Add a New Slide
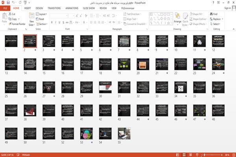 tap(31, 19)
